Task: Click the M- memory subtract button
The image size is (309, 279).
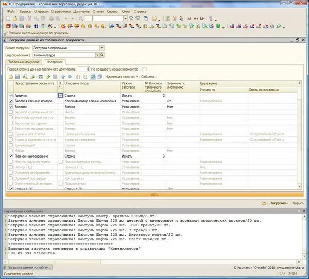Action: click(202, 19)
